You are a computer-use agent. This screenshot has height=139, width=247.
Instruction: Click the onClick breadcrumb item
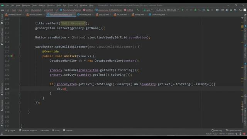[x=129, y=10]
